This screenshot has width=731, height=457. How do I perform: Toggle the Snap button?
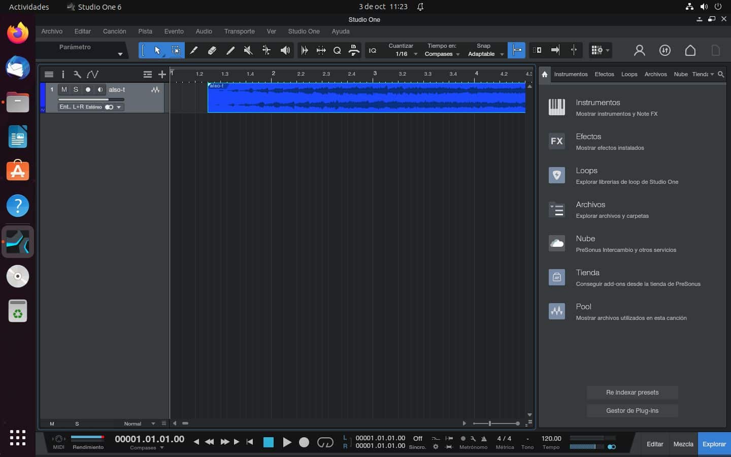[x=517, y=50]
